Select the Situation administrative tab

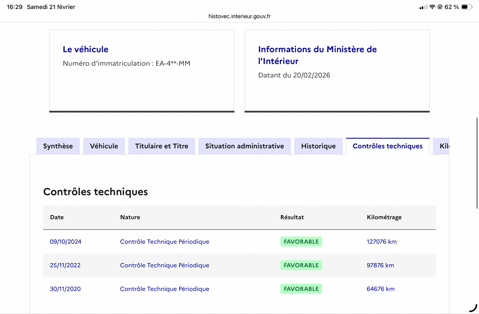pyautogui.click(x=245, y=146)
